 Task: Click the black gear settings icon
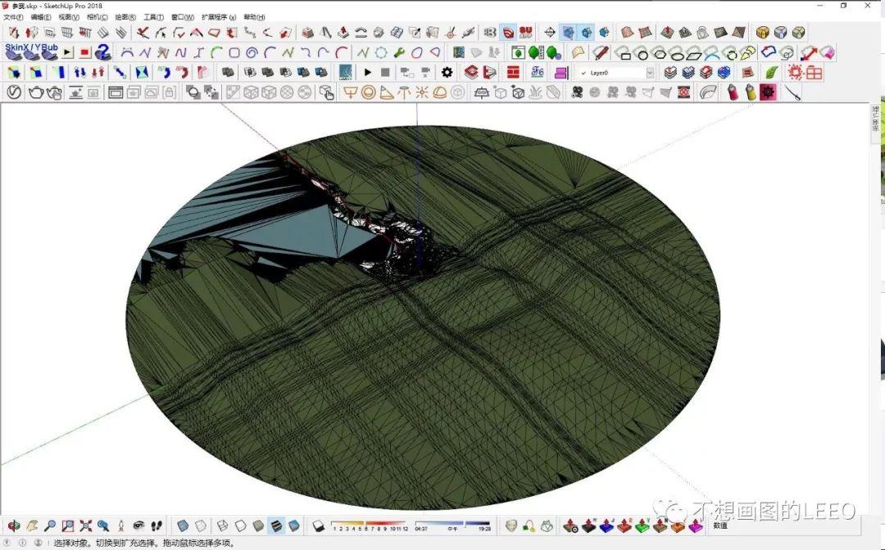[x=447, y=72]
